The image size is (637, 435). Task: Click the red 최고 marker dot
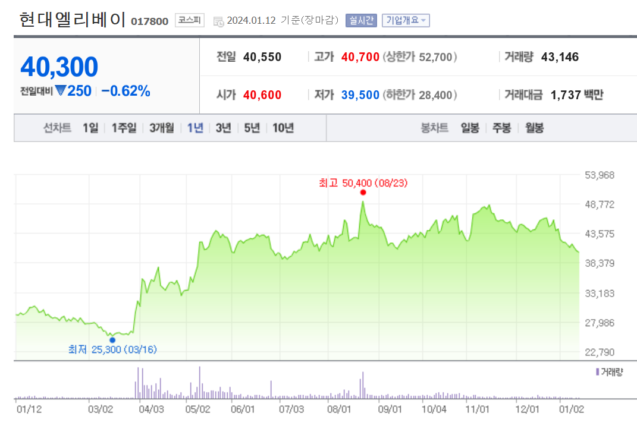tap(363, 193)
